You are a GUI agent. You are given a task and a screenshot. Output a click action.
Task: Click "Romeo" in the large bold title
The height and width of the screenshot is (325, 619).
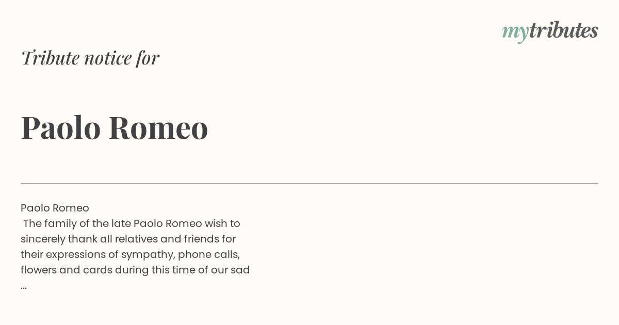[158, 127]
